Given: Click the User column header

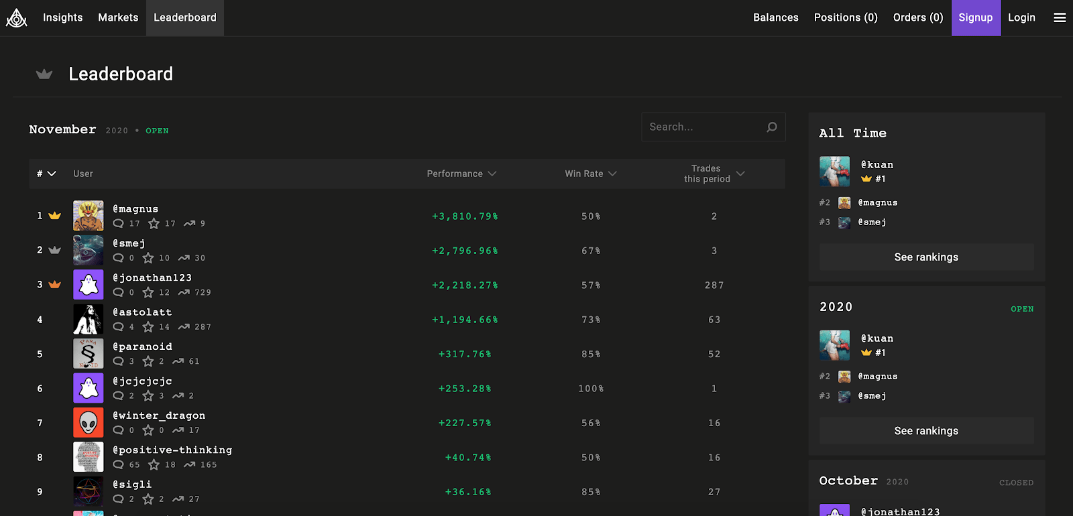Looking at the screenshot, I should (x=83, y=174).
